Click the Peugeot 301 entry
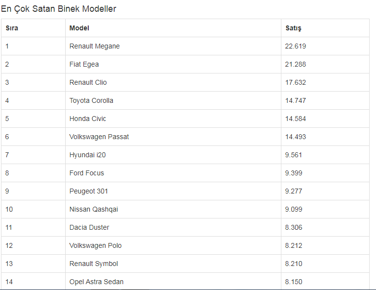The height and width of the screenshot is (290, 376). (88, 191)
